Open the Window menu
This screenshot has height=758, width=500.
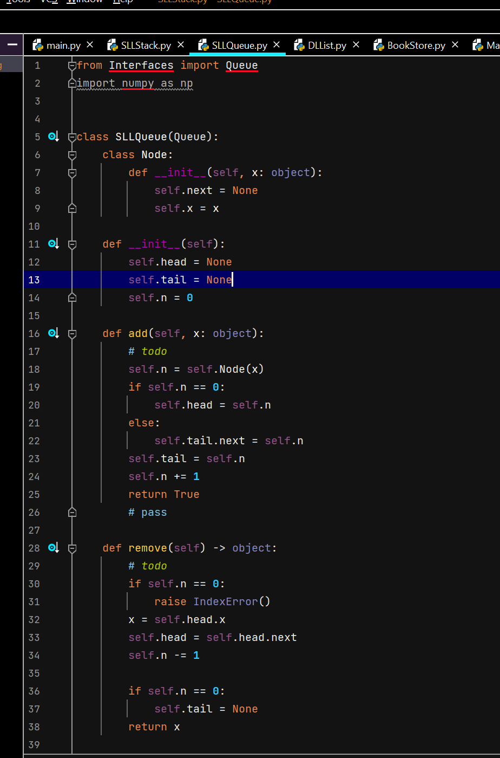(84, 2)
